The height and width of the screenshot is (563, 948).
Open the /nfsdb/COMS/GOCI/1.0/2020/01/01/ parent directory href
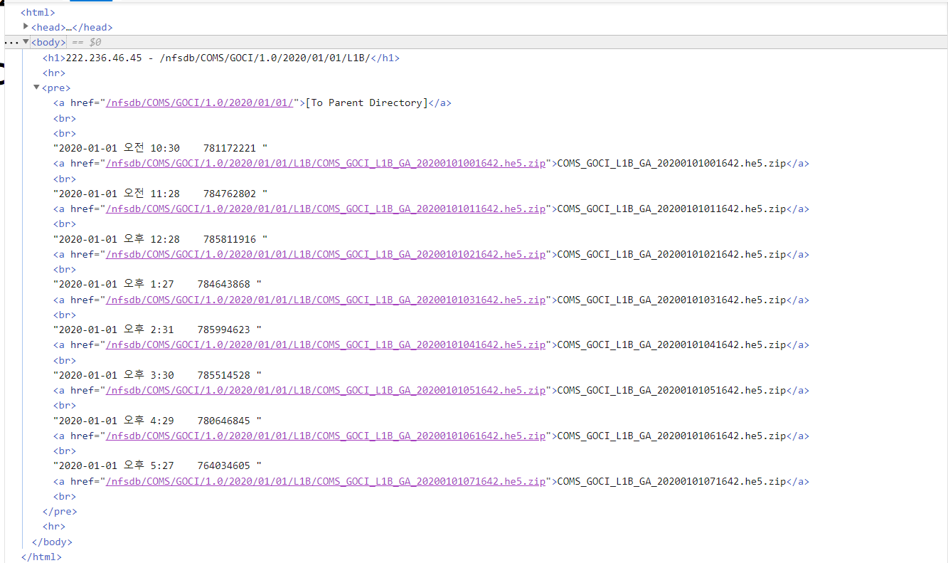pos(200,103)
